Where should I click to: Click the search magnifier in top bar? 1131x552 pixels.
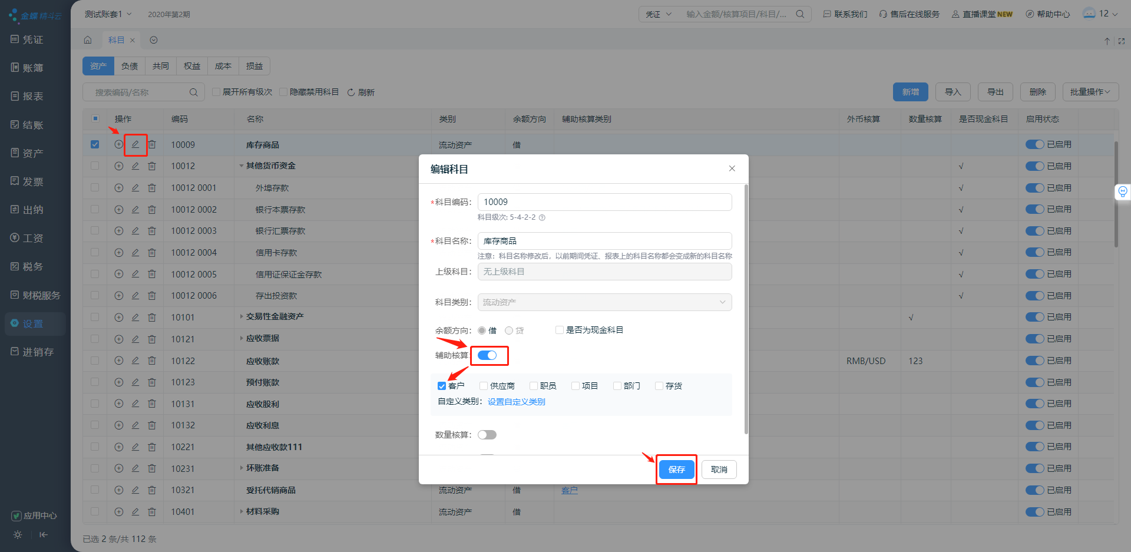point(800,14)
